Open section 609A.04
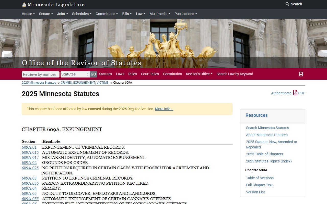327x204 pixels. tap(29, 188)
